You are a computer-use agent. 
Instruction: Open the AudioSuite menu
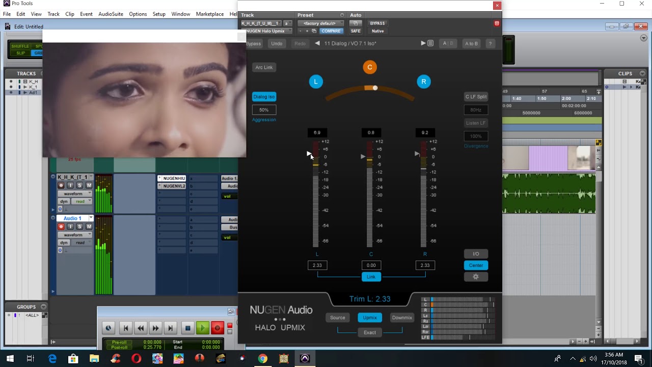point(111,14)
